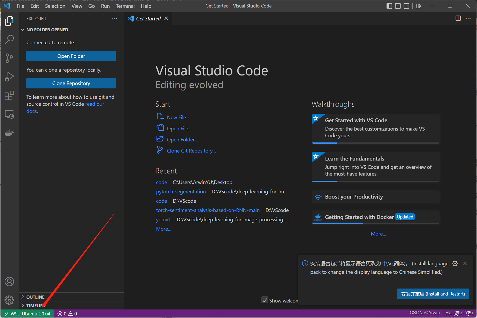477x318 pixels.
Task: Open Getting Started with Docker walkthrough
Action: [376, 217]
